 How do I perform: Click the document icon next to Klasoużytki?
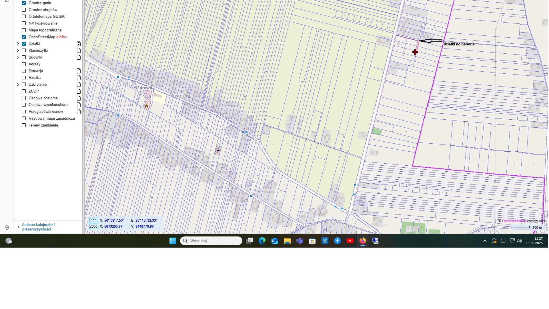[x=79, y=51]
